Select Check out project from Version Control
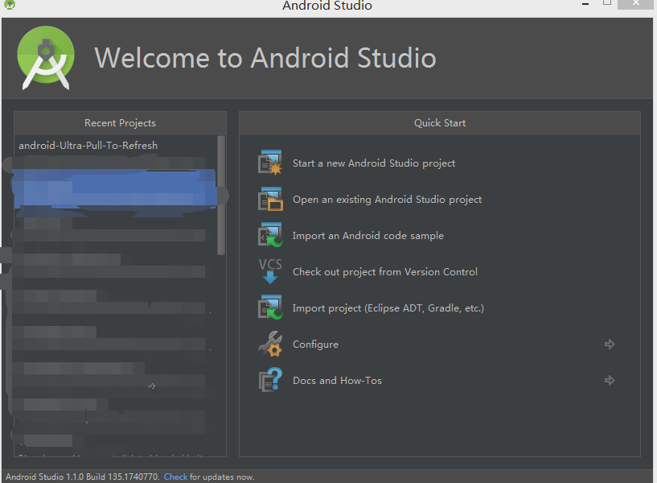Viewport: 657px width, 483px height. (385, 272)
